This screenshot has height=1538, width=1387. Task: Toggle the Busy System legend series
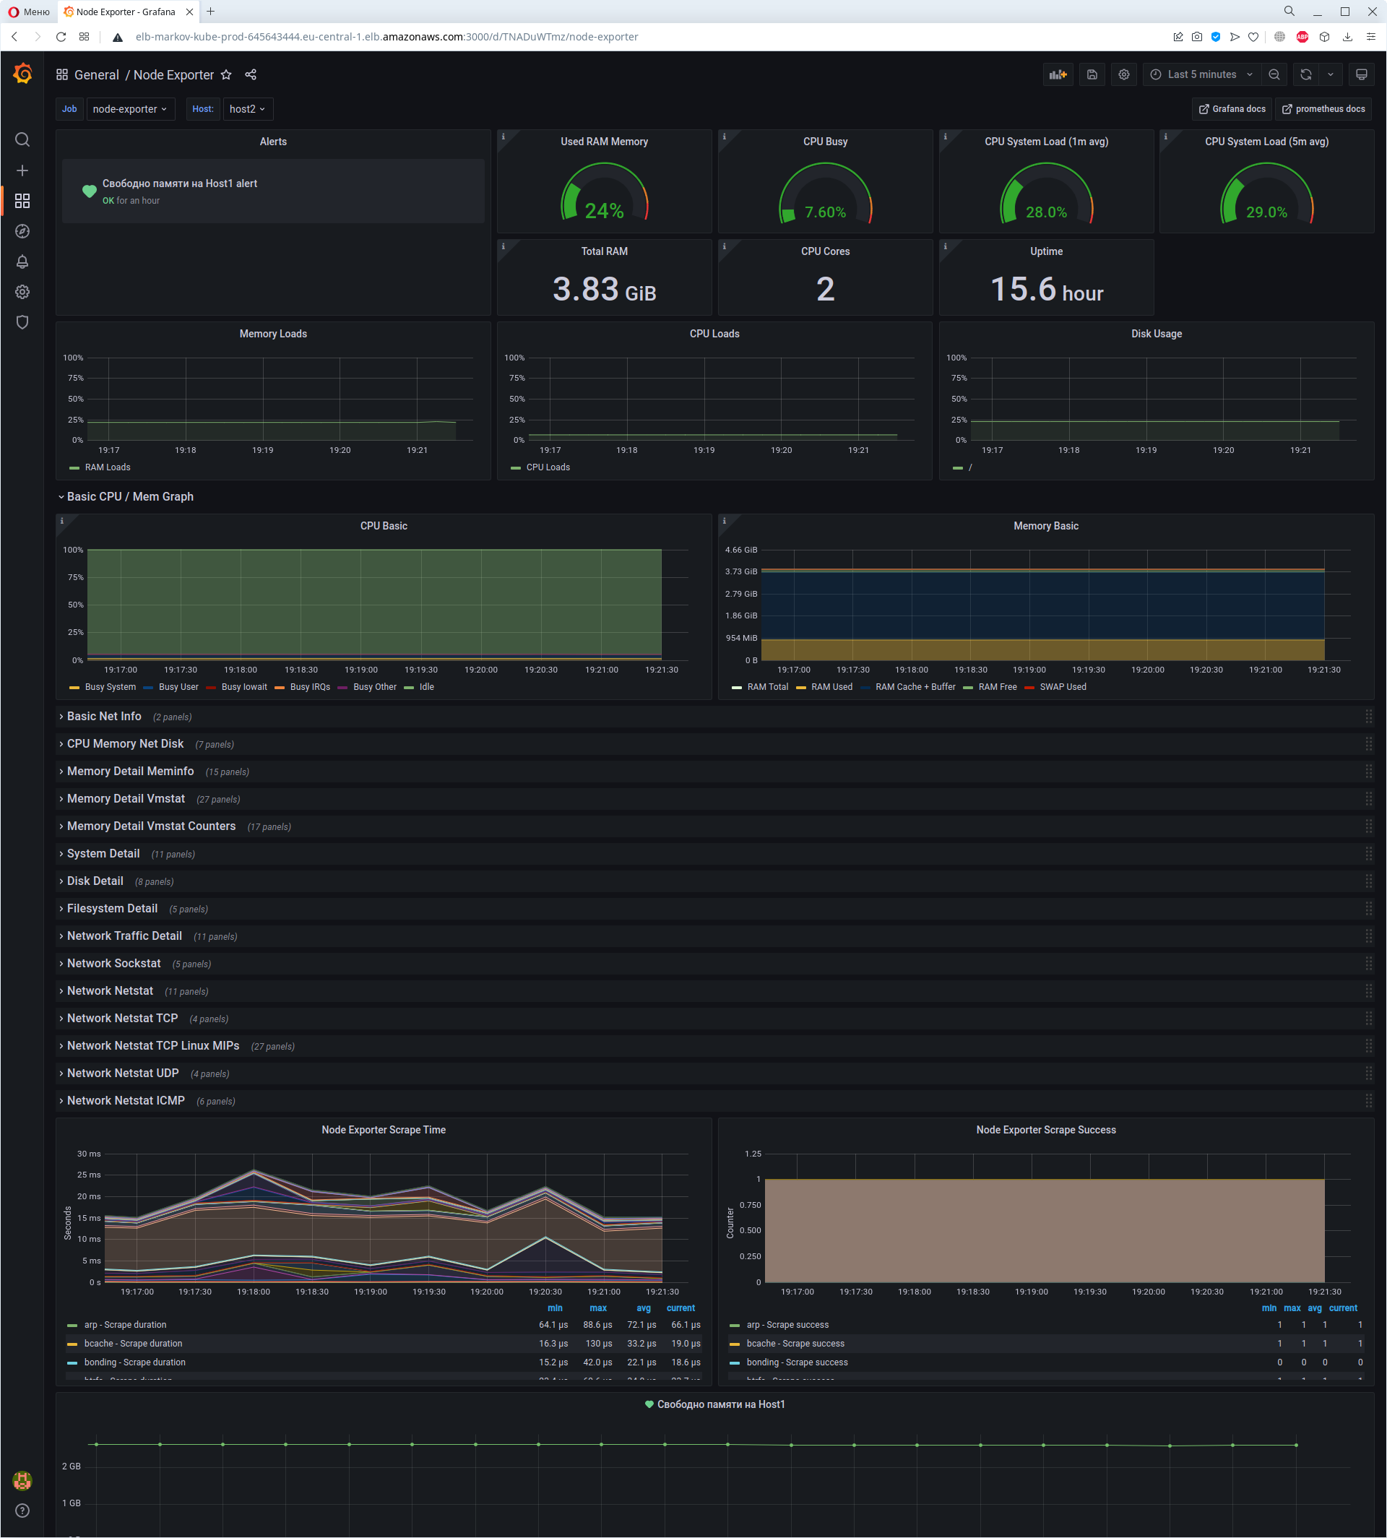coord(110,687)
